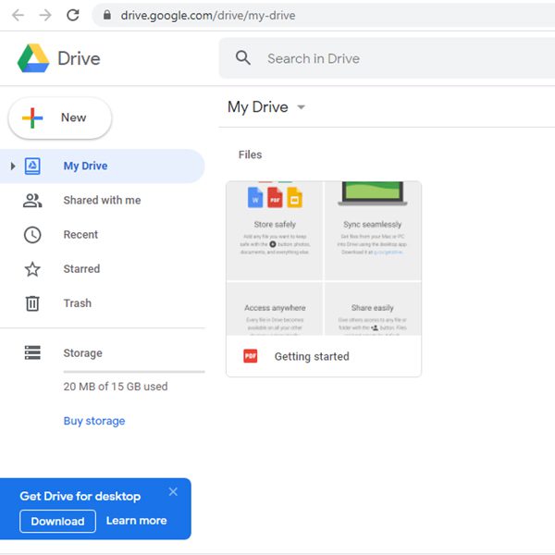Click the browser forward arrow
This screenshot has height=555, width=555.
pos(45,15)
